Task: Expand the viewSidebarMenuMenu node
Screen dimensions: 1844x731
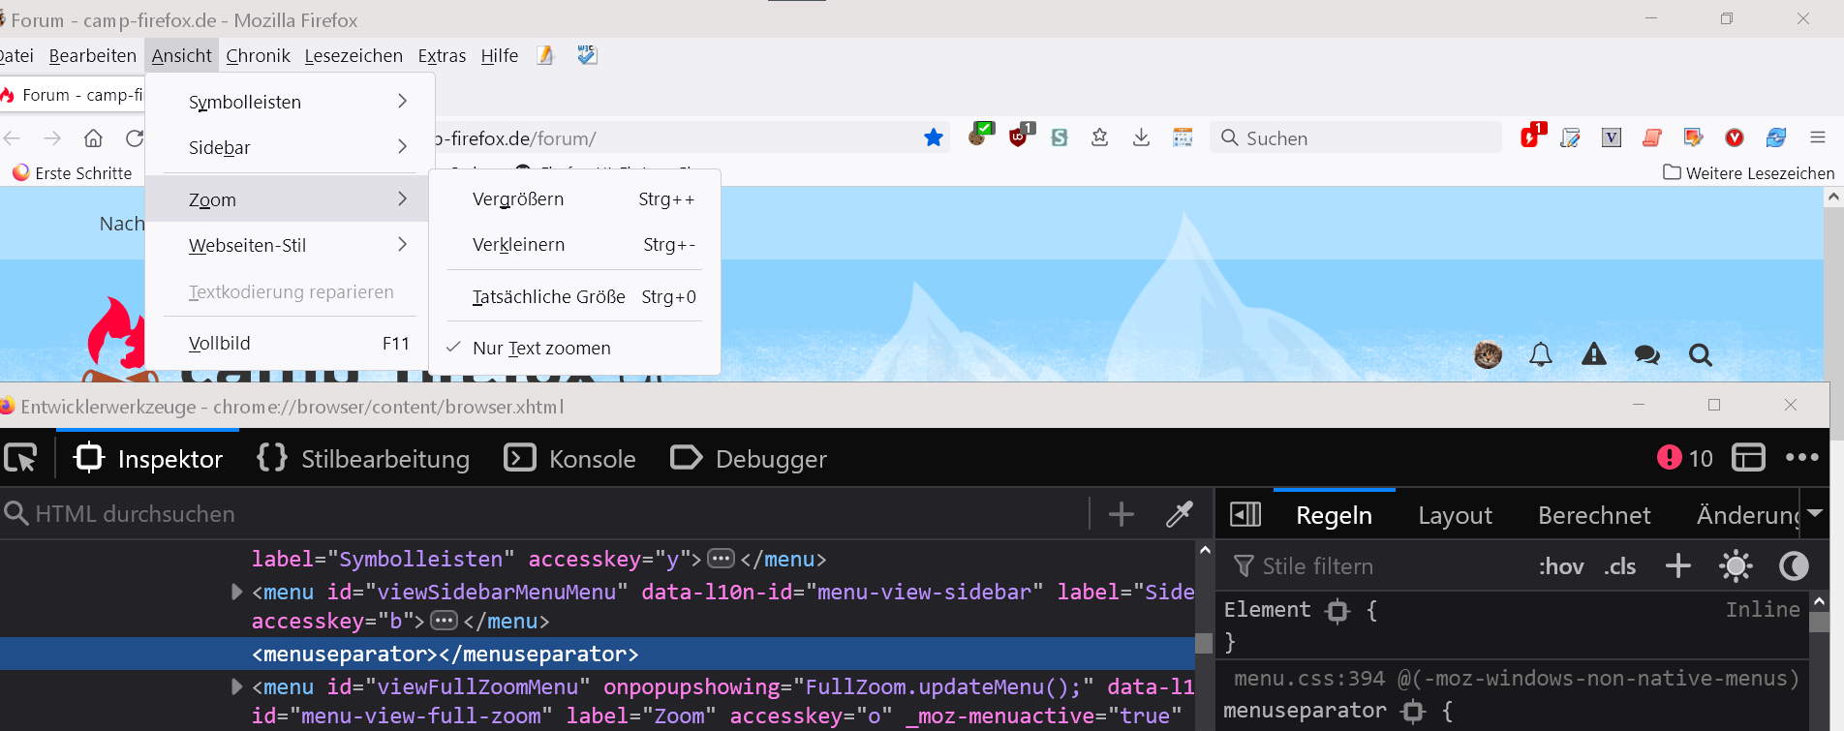Action: 236,592
